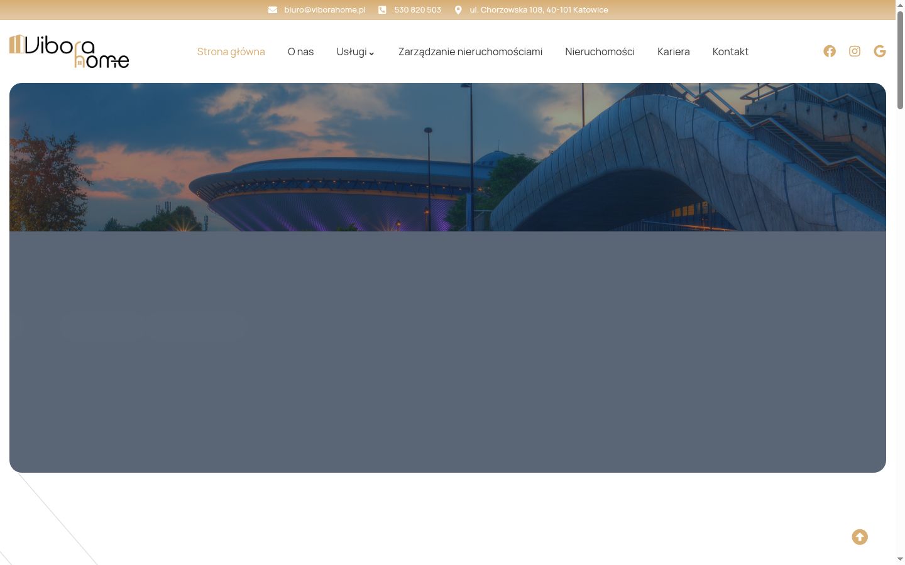Click the Vibora Home logo
Image resolution: width=905 pixels, height=565 pixels.
pos(69,51)
